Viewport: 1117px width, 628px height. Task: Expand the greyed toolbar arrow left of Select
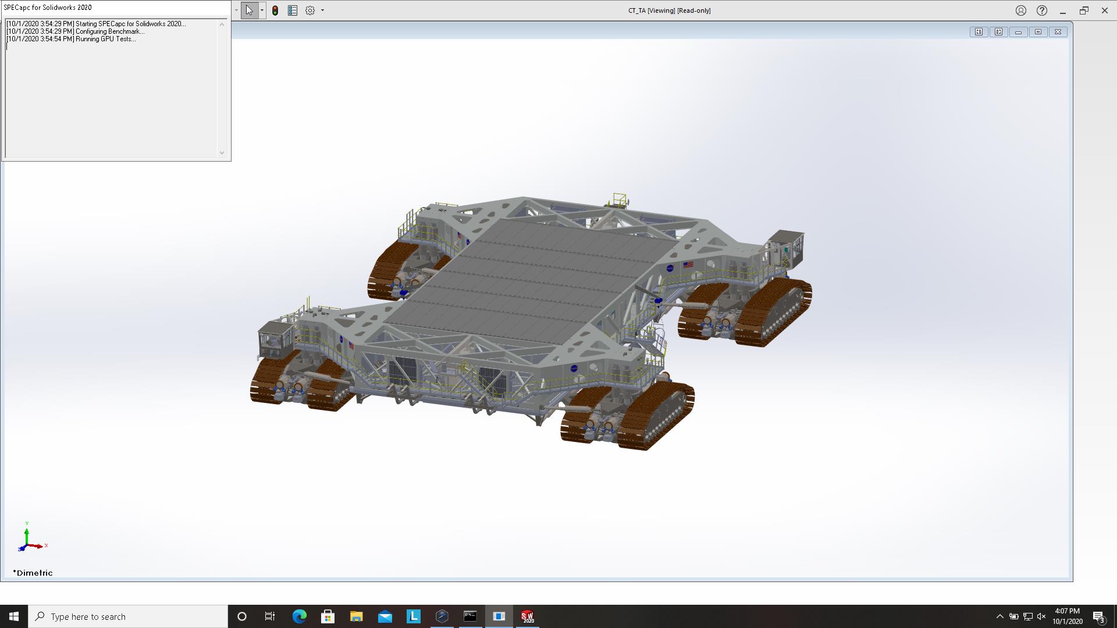point(236,10)
